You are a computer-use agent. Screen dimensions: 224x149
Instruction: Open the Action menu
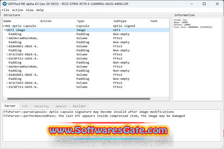[17, 10]
